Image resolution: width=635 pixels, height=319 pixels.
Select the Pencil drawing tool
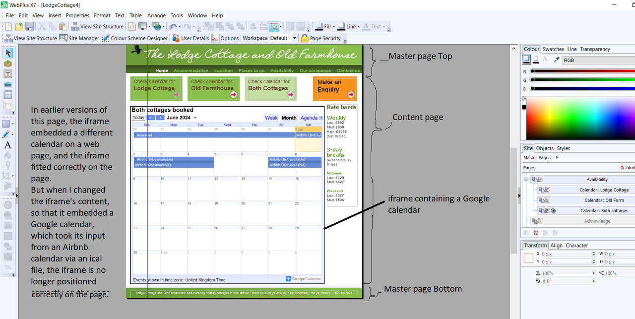pyautogui.click(x=6, y=134)
